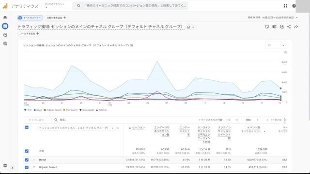Viewport: 310px width, 174px height.
Task: Open the Insights trend icon
Action: coord(296,27)
